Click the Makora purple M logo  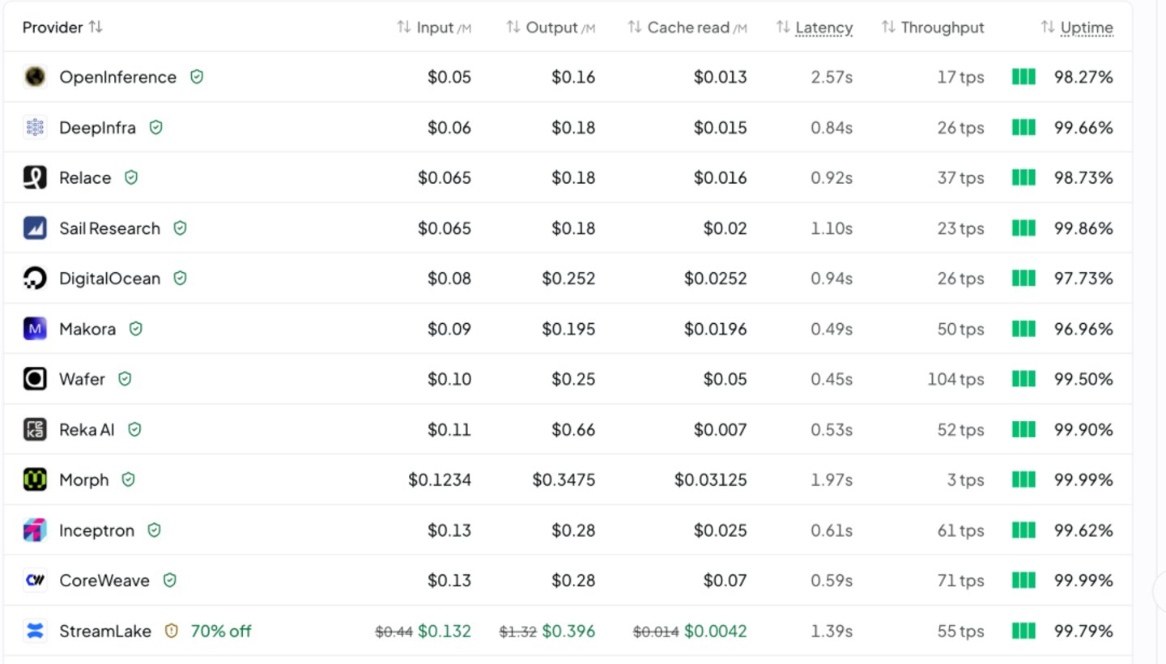[x=35, y=329]
